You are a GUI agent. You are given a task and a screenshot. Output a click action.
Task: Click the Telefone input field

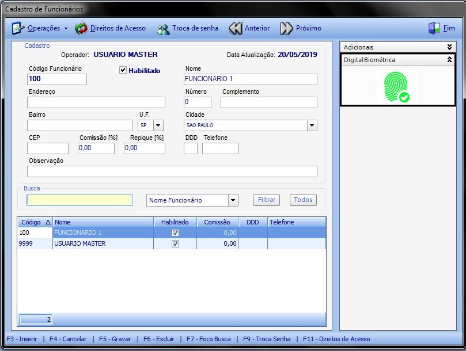pyautogui.click(x=221, y=148)
